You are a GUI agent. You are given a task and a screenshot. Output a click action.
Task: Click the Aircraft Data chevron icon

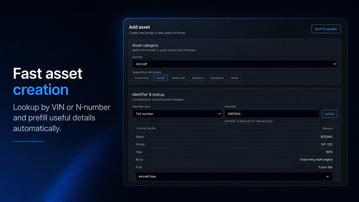[x=328, y=177]
